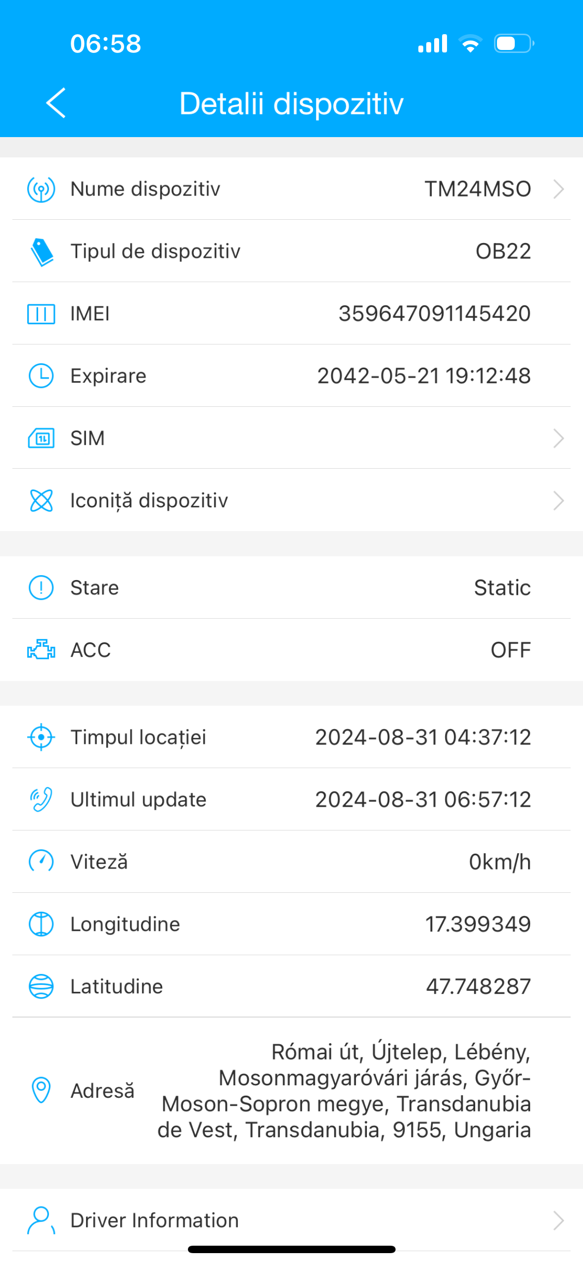Tap the back arrow in header
This screenshot has width=583, height=1265.
point(56,103)
